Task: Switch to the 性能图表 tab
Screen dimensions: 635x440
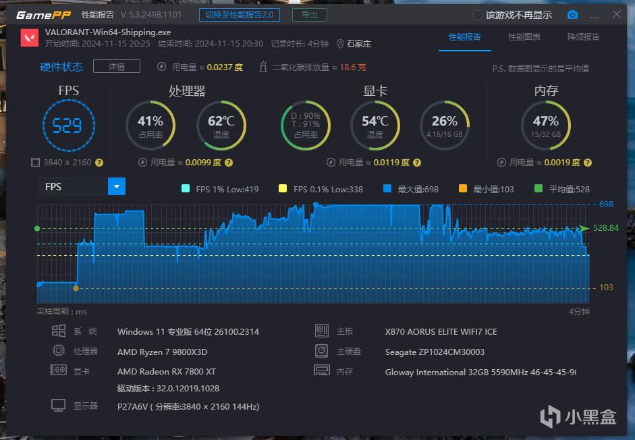Action: 524,37
